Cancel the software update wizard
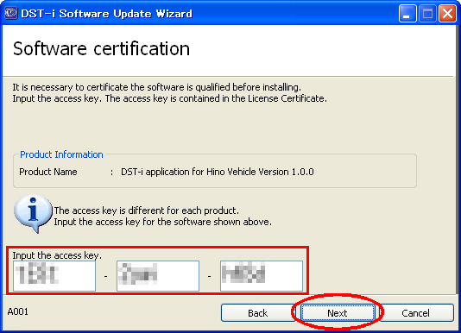 [x=416, y=312]
